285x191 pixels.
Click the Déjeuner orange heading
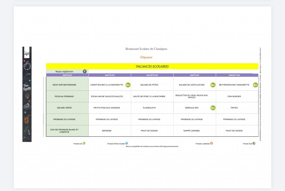point(146,57)
